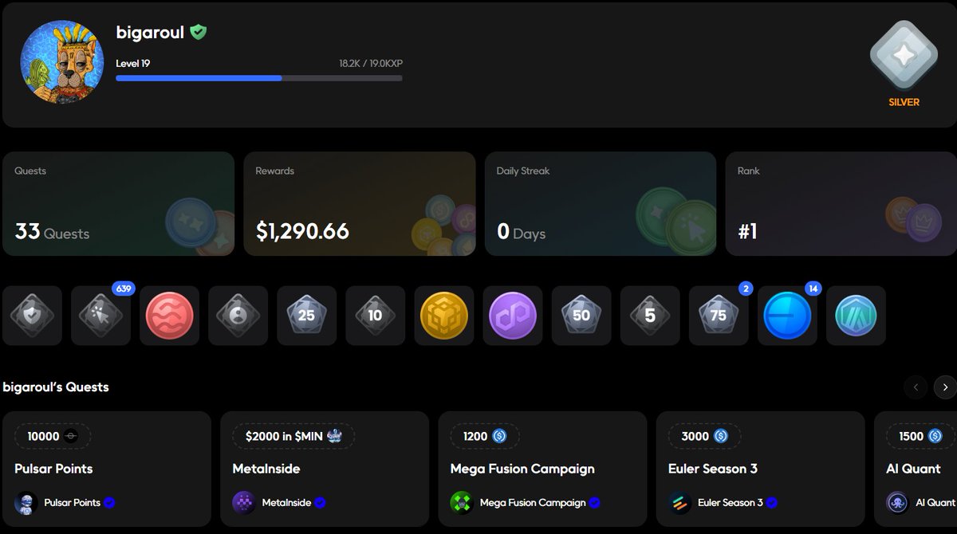Click the verified tick beside MetaInside
957x534 pixels.
point(320,503)
